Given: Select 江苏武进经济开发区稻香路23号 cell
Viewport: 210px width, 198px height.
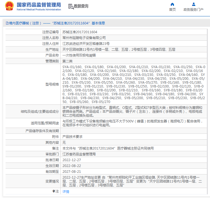Looking at the screenshot, I should (x=86, y=44).
